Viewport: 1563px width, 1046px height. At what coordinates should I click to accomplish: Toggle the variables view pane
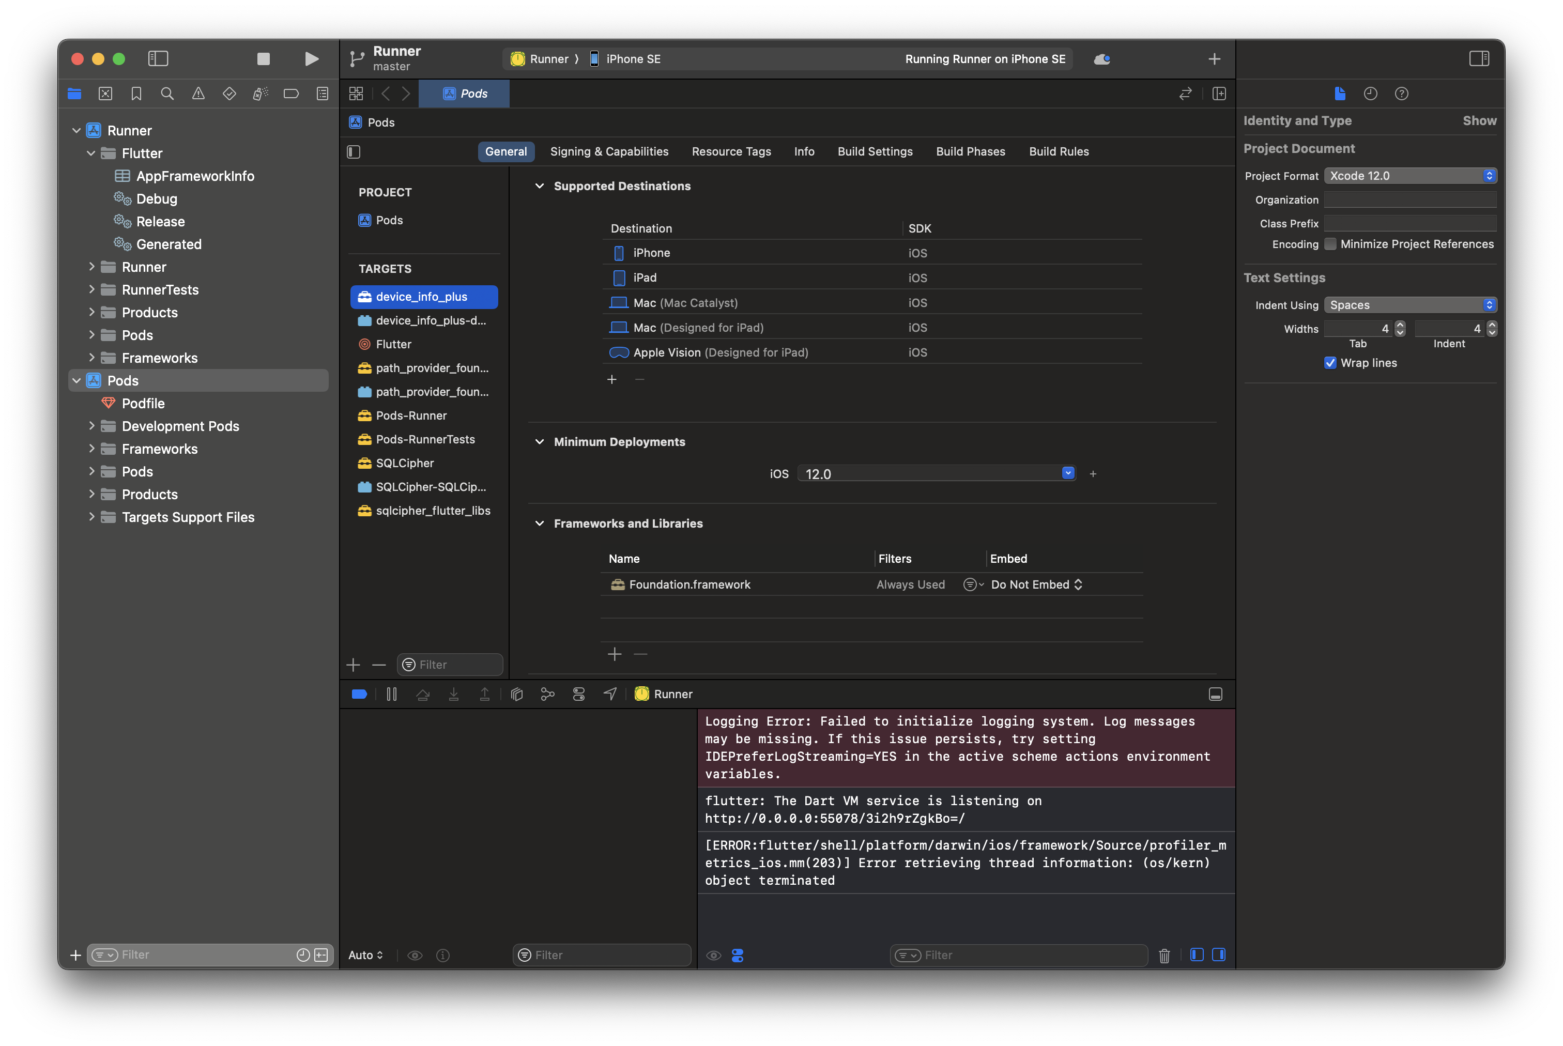(1197, 955)
